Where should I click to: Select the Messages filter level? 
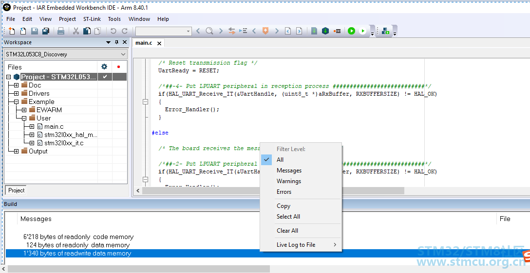[x=301, y=171]
